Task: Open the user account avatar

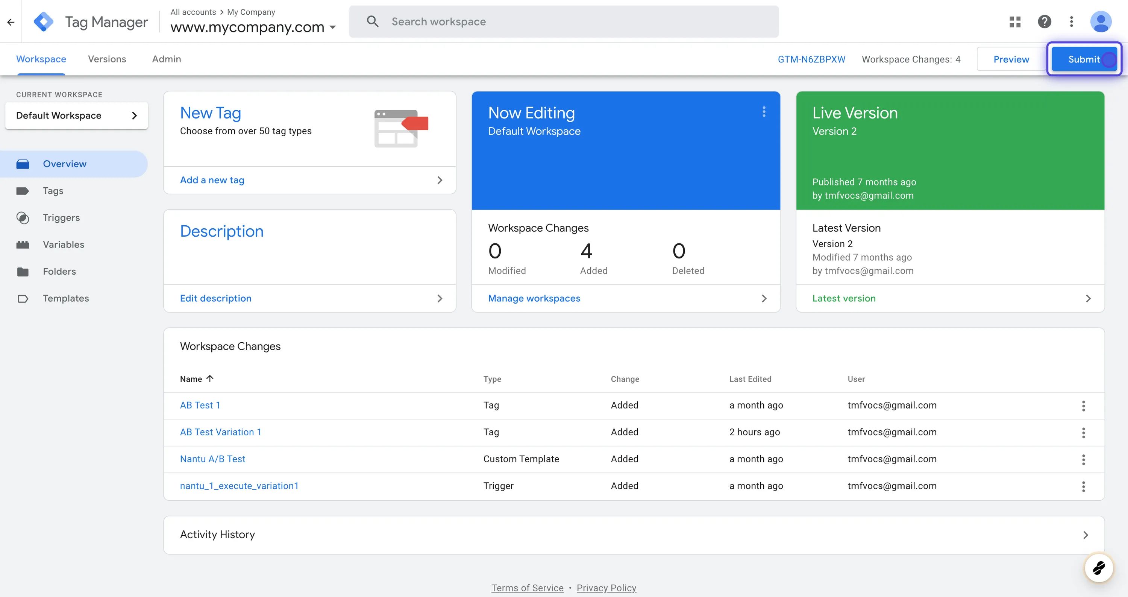Action: pyautogui.click(x=1101, y=21)
